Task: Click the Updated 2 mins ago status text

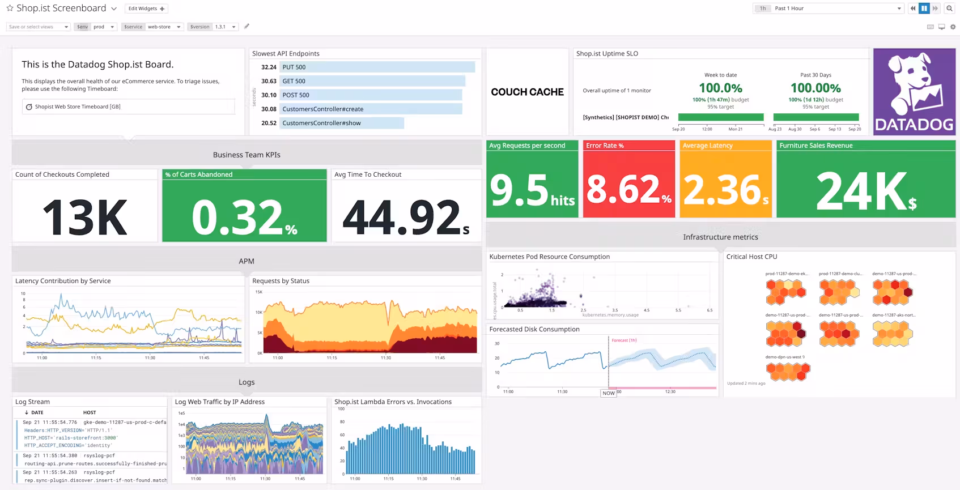Action: [746, 384]
